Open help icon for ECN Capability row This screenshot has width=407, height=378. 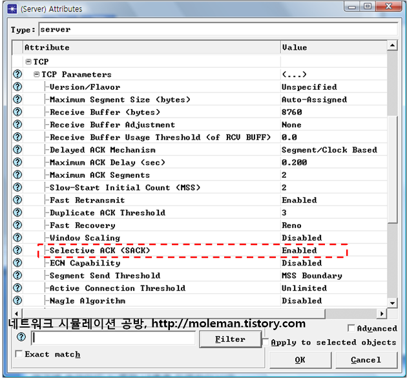point(17,263)
